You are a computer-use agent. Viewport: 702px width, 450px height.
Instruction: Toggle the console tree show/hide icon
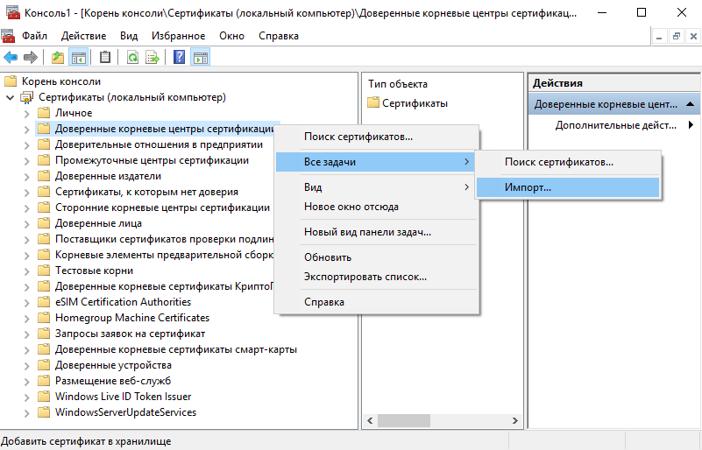(78, 57)
